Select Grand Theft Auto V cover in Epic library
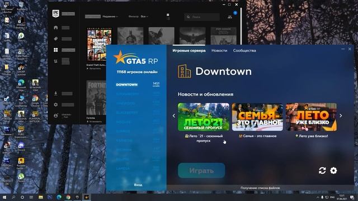This screenshot has height=201, width=358. [99, 45]
